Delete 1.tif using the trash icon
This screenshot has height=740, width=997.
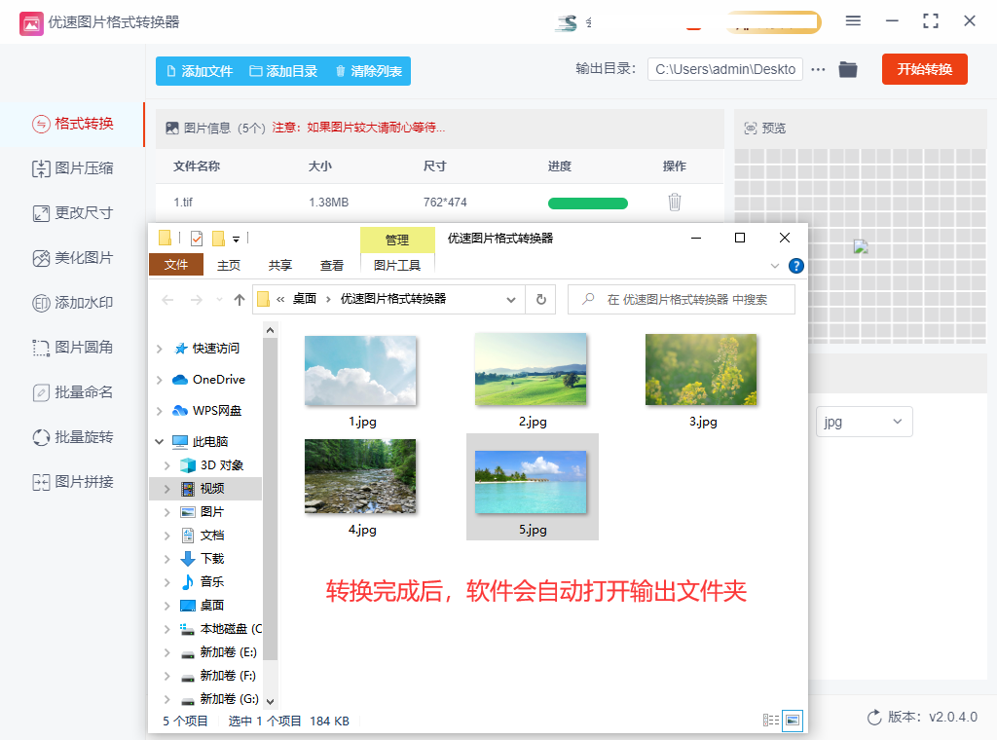(x=675, y=203)
